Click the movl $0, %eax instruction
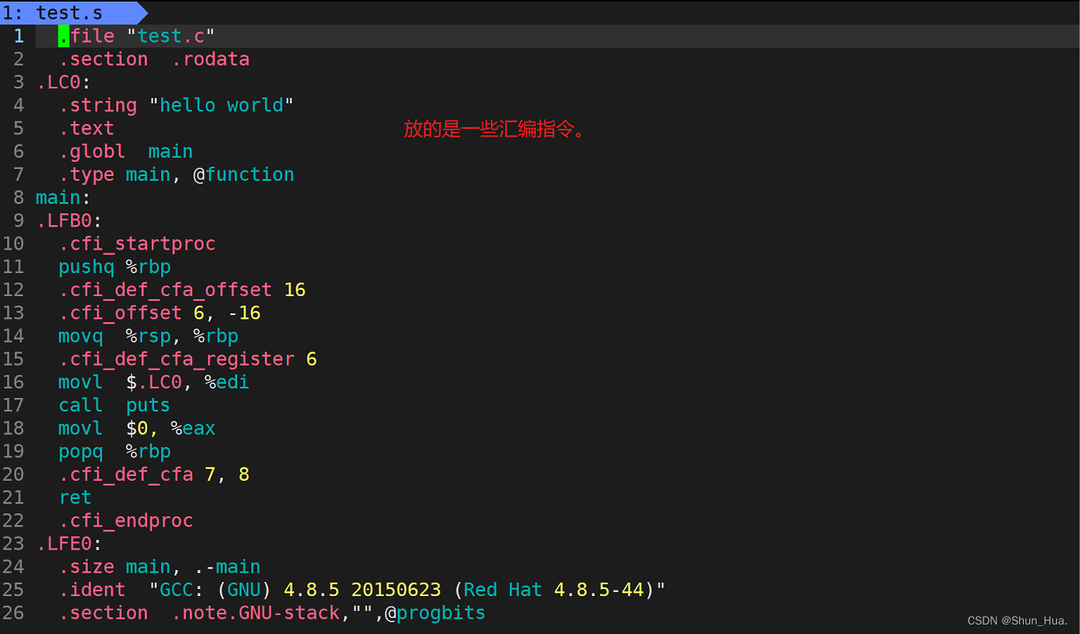Screen dimensions: 1080x634 pos(137,428)
